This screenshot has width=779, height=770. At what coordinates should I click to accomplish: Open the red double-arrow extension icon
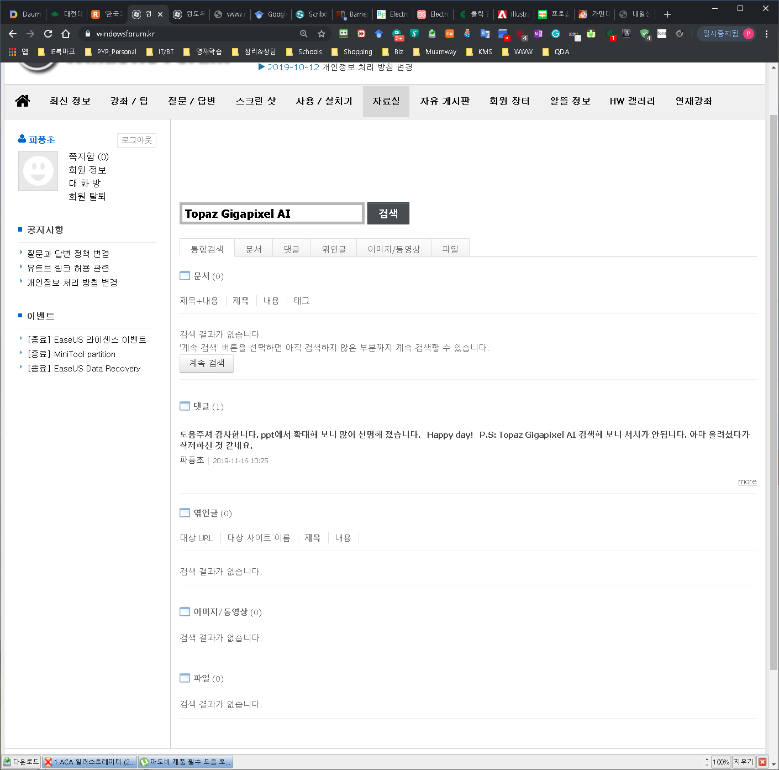361,34
